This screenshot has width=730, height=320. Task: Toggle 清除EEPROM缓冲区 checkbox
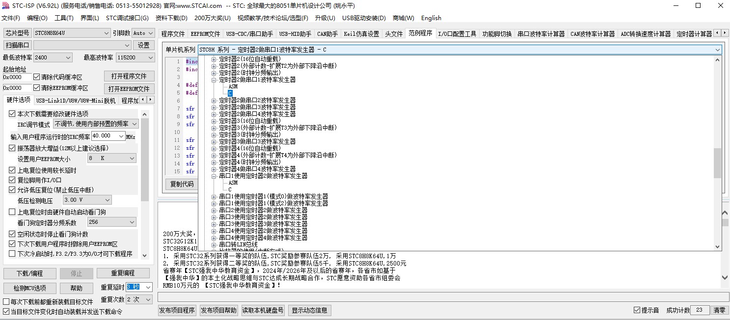[36, 88]
